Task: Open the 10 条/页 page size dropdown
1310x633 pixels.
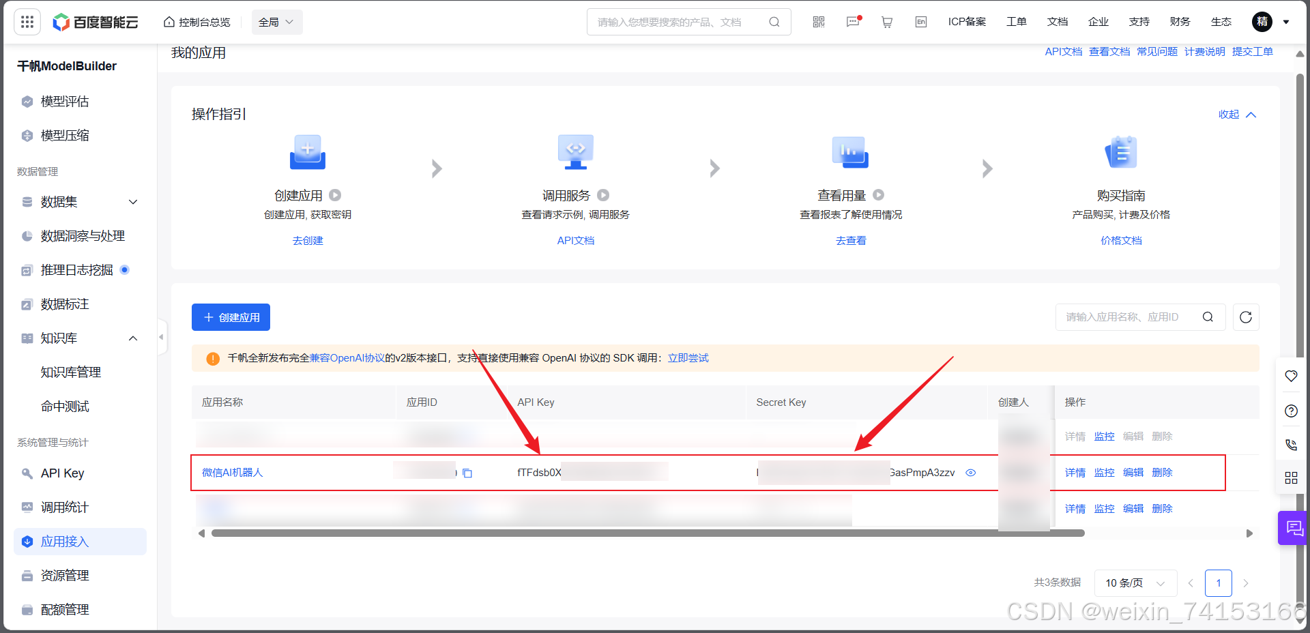Action: (x=1135, y=583)
